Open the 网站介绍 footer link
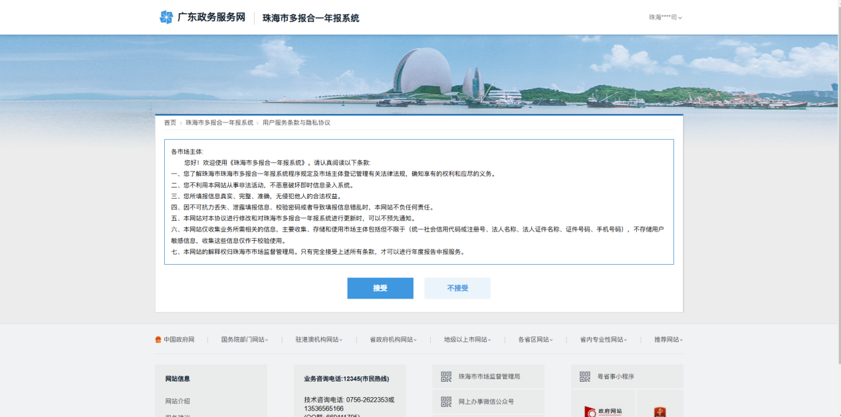 [178, 401]
